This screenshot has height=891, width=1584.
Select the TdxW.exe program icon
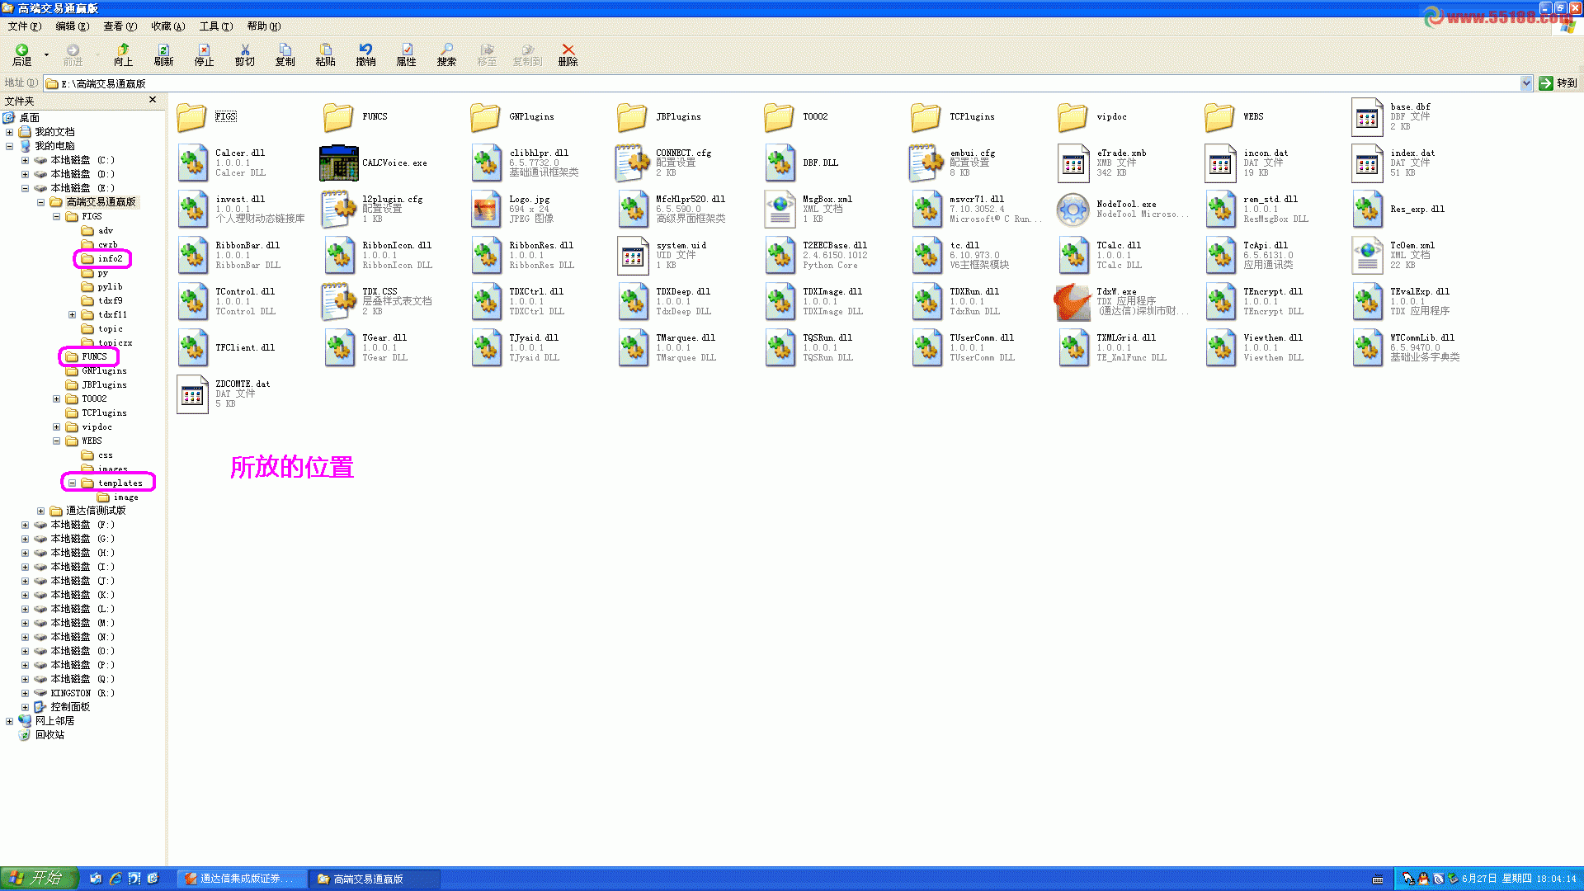click(1072, 301)
